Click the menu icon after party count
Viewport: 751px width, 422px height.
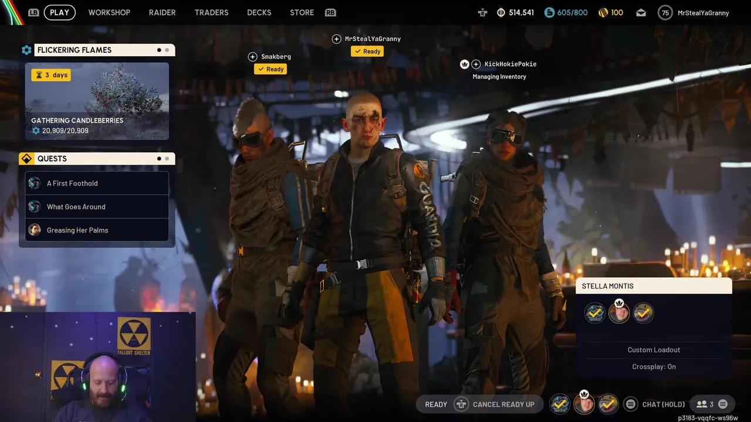pos(723,404)
